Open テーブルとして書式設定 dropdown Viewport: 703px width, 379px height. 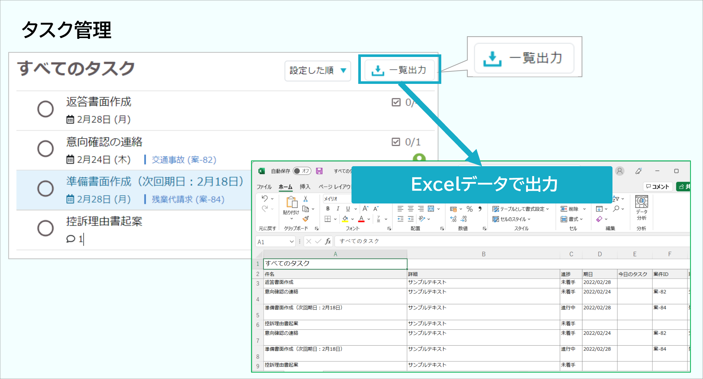tap(521, 209)
